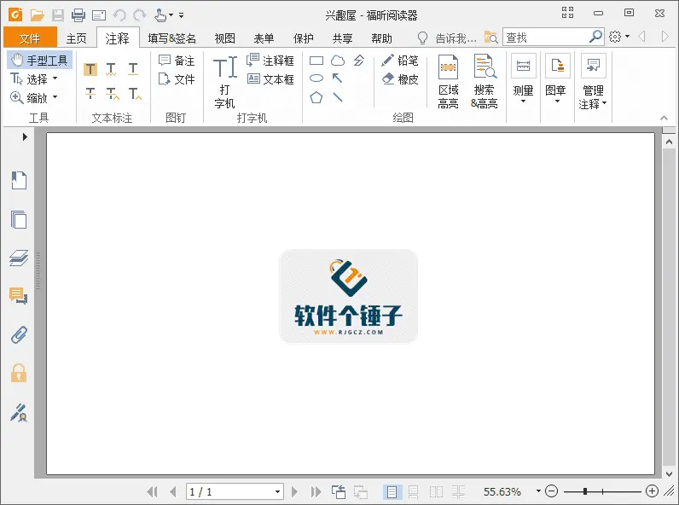Image resolution: width=679 pixels, height=505 pixels.
Task: Select the 铅笔 pencil tool
Action: 400,61
